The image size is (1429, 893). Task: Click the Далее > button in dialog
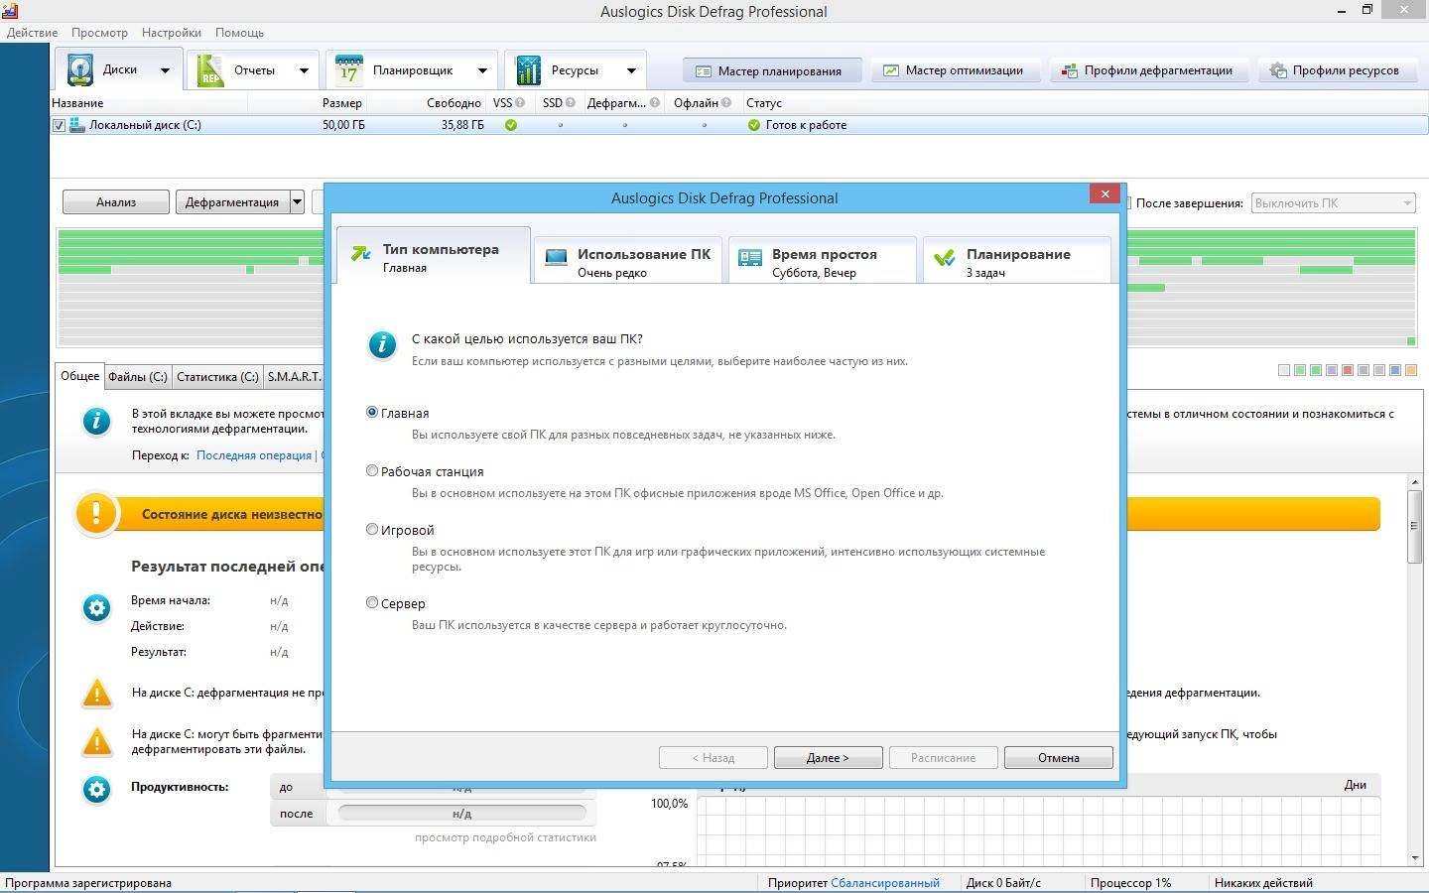coord(828,758)
